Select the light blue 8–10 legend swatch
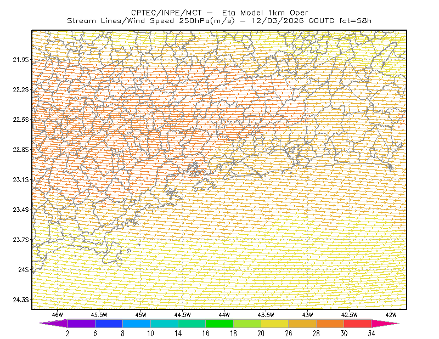Image resolution: width=439 pixels, height=339 pixels. click(137, 323)
